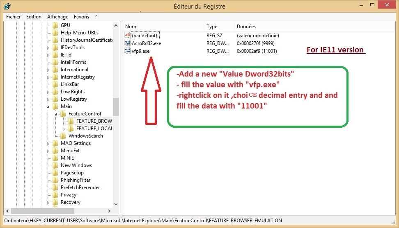Screen dimensions: 399x228
Task: Click the FeatureControl folder icon
Action: click(x=63, y=114)
